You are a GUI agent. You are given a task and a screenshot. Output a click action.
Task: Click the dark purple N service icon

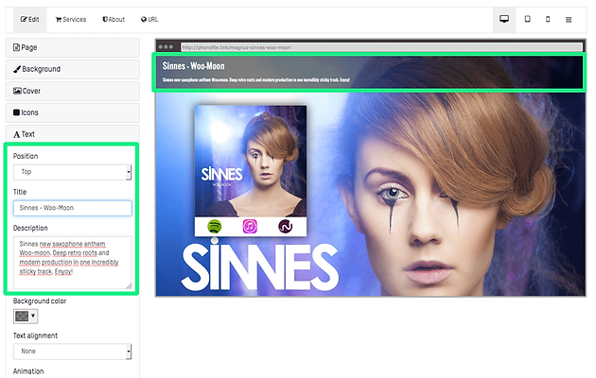coord(285,226)
